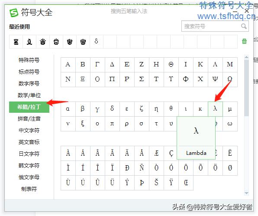Insert lowercase beta β symbol

[83, 109]
